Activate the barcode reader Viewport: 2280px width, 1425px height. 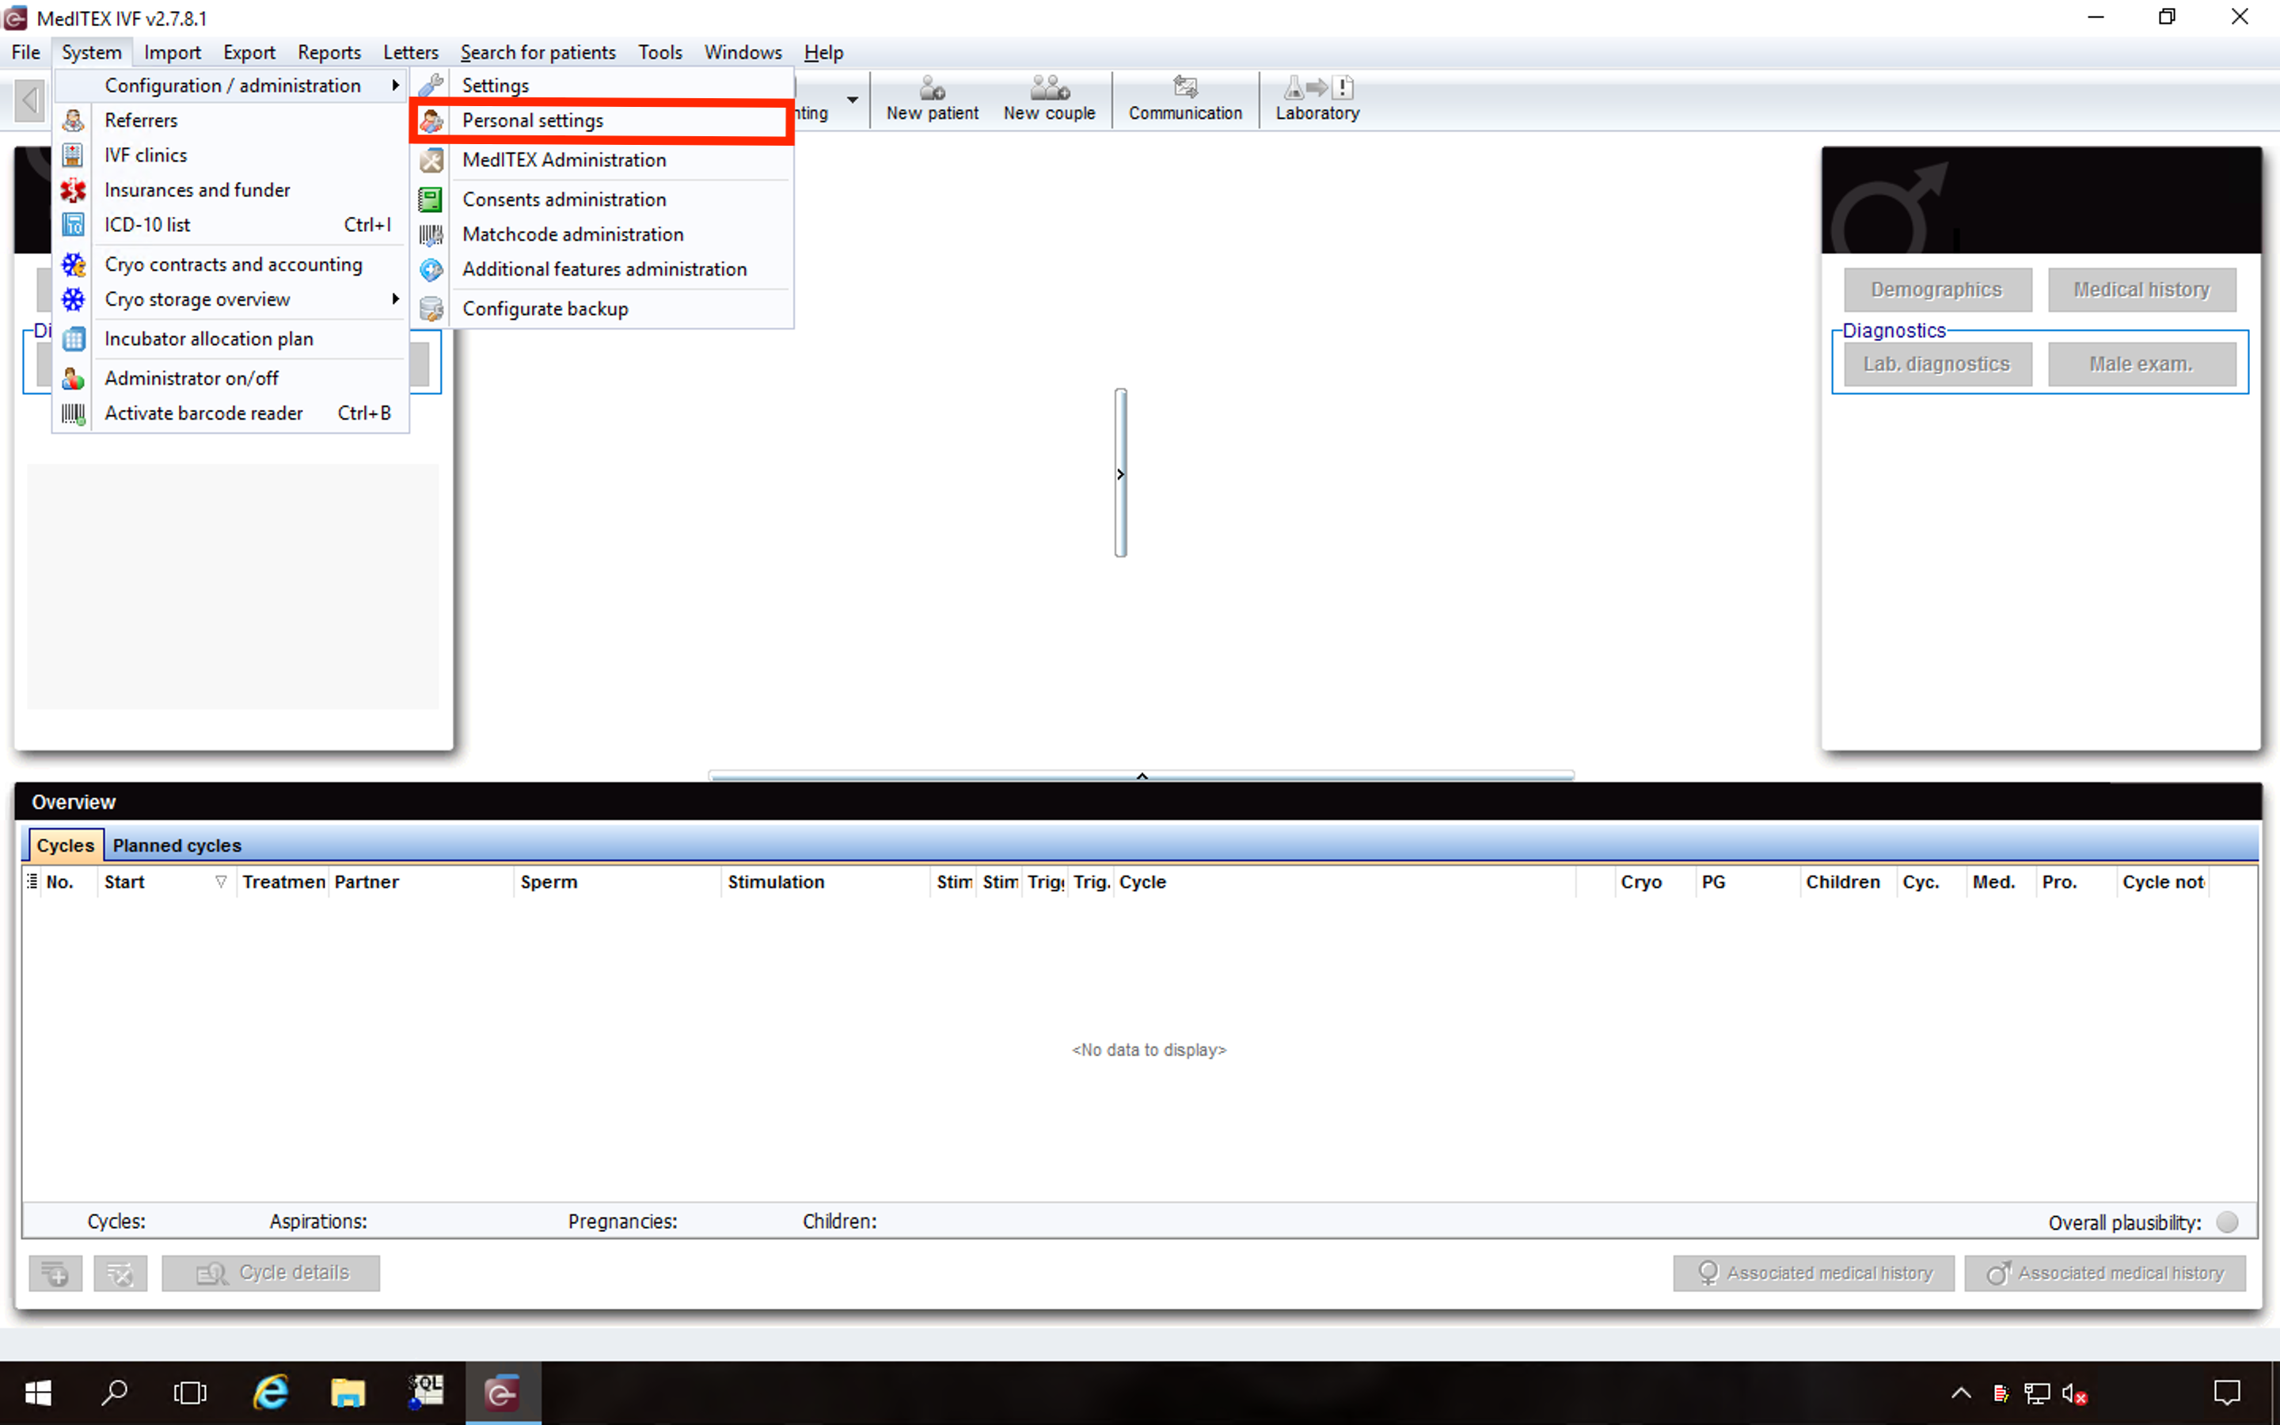click(203, 412)
